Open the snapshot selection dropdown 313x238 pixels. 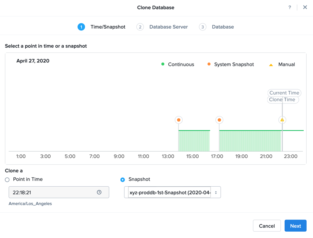point(173,192)
